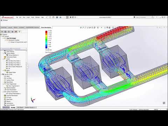This screenshot has height=126, width=168.
Task: Open the View menu
Action: click(x=24, y=17)
